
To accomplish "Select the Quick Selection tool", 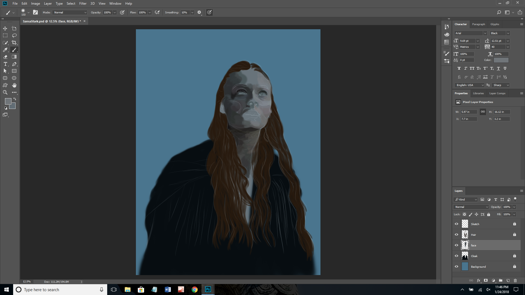I will coord(5,43).
